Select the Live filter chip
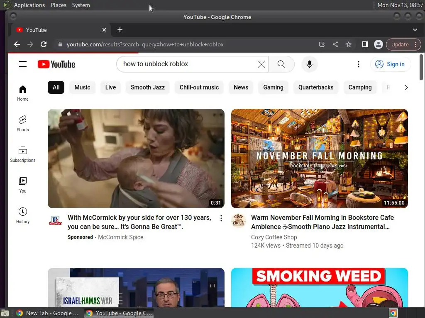Viewport: 425px width, 318px height. tap(110, 87)
